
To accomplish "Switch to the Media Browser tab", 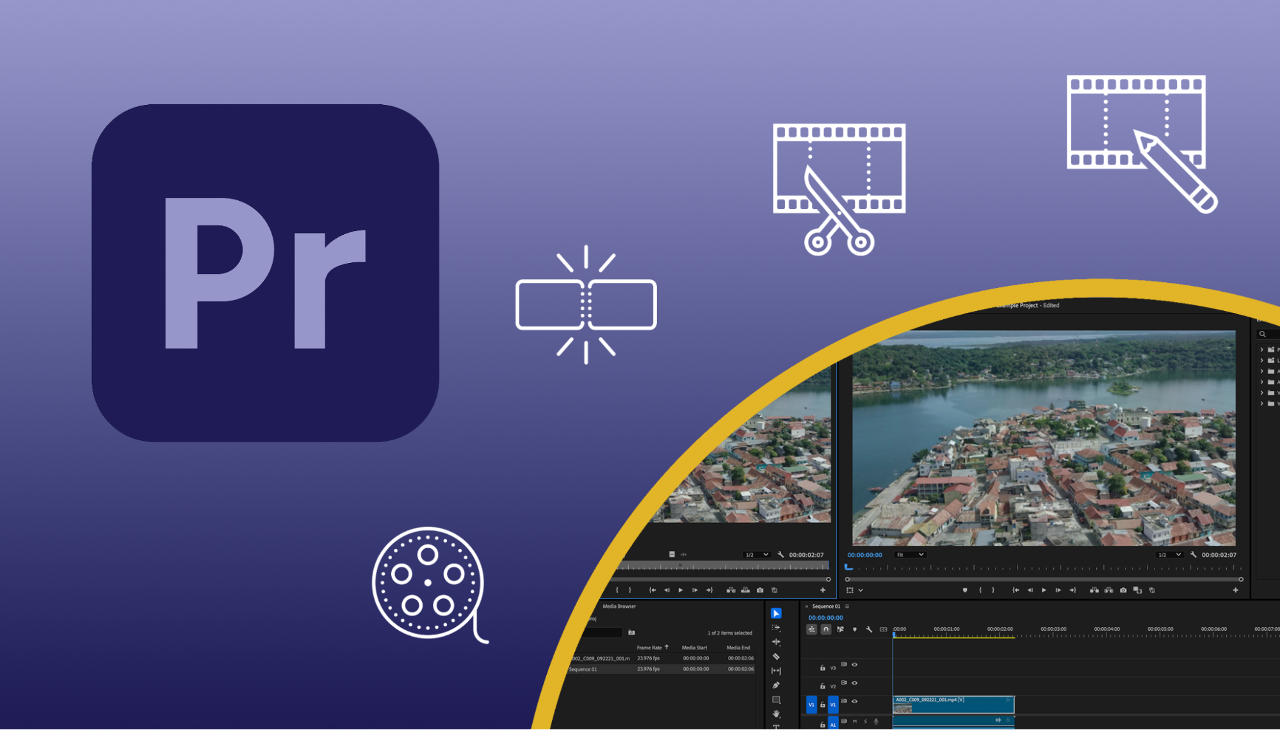I will point(619,606).
